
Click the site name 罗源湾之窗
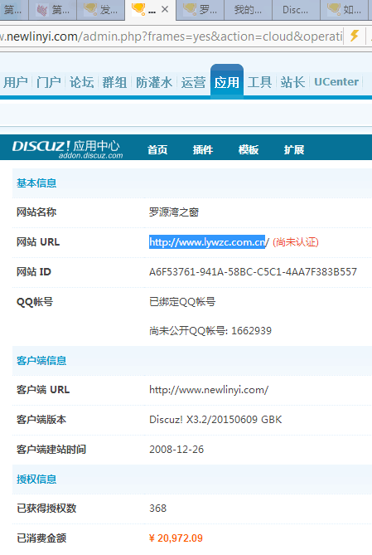(x=174, y=212)
